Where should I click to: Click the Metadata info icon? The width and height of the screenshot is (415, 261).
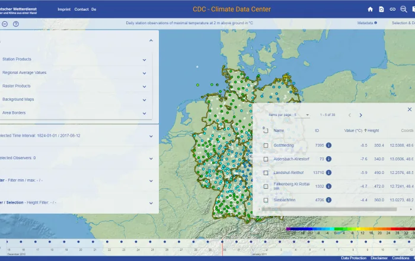375,23
